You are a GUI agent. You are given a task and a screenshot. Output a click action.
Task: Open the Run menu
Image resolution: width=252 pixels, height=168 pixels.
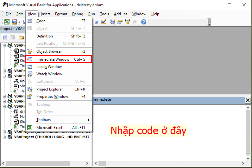[x=91, y=14]
